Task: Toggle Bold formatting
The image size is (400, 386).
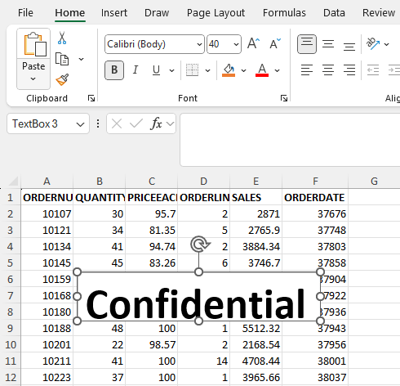Action: click(x=114, y=70)
